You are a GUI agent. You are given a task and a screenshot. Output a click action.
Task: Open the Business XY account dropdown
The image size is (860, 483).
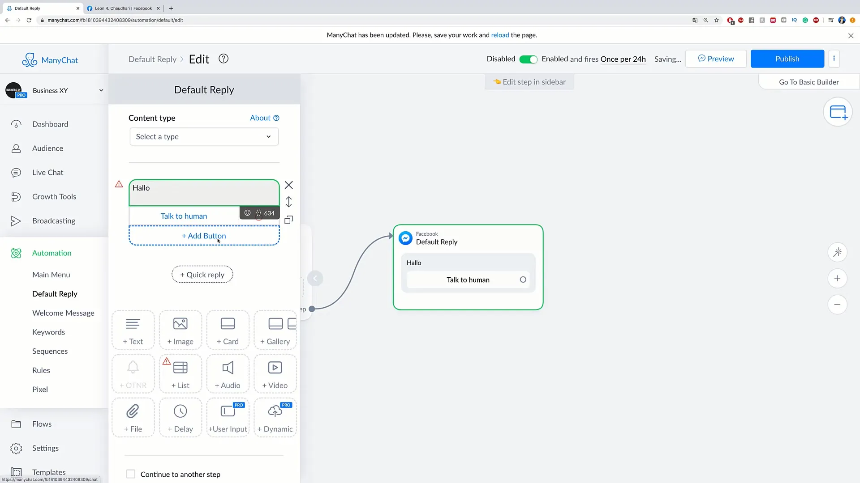click(100, 90)
